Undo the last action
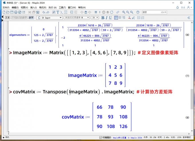Image resolution: width=195 pixels, height=141 pixels. point(44,12)
